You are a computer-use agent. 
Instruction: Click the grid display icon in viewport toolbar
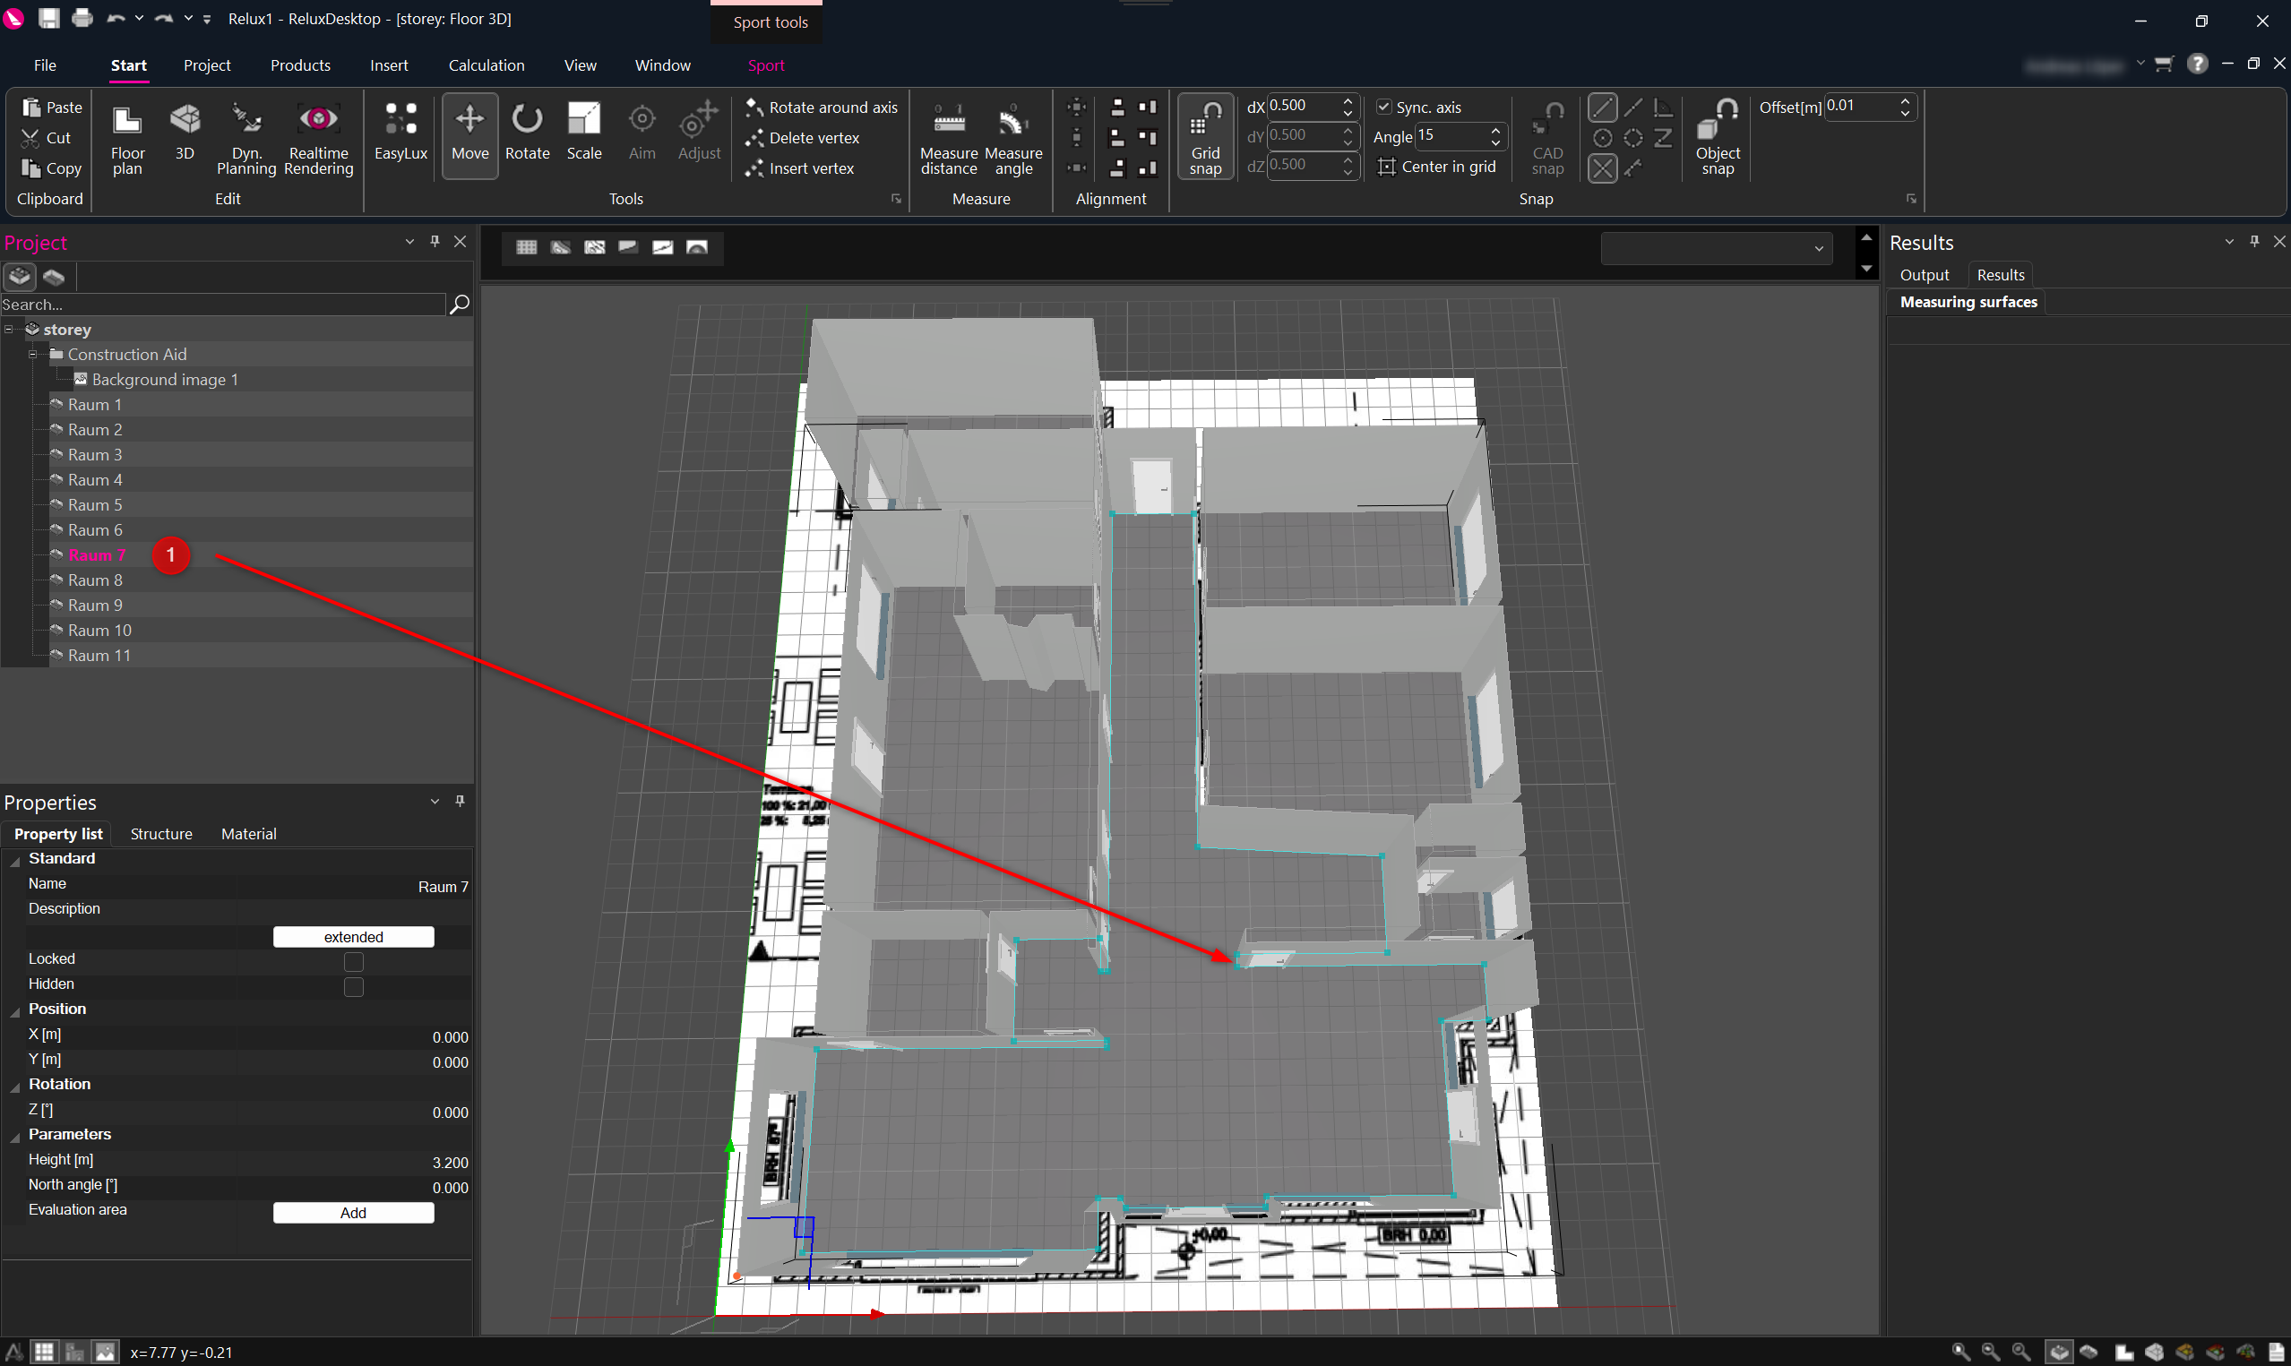(526, 246)
